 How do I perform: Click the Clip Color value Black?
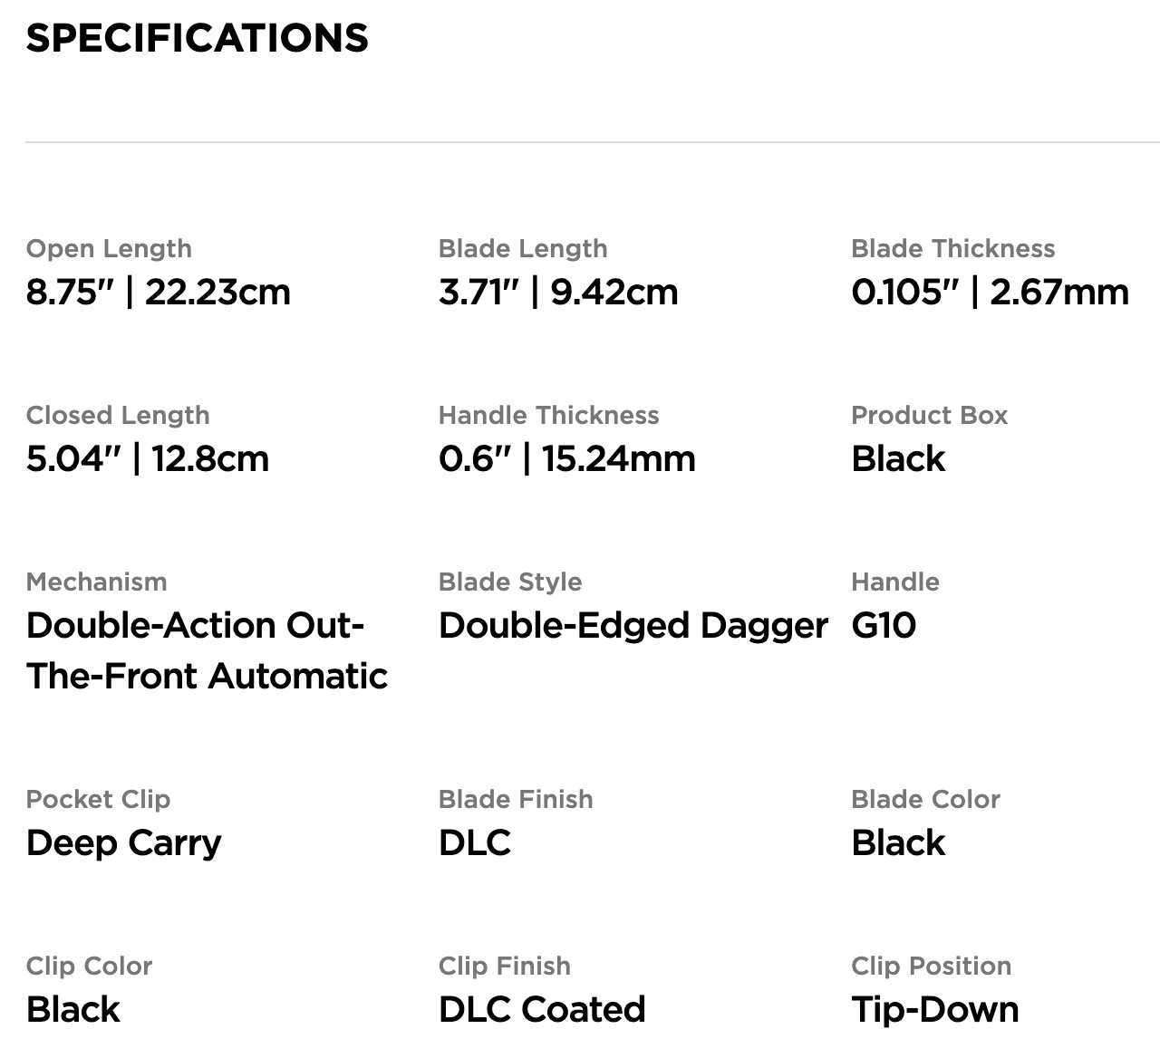click(x=72, y=1010)
